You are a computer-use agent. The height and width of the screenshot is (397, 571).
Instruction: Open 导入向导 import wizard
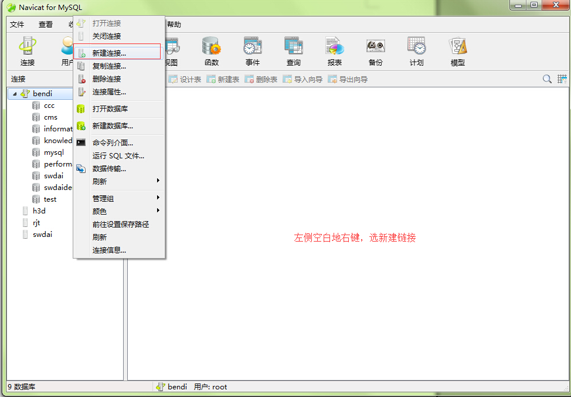303,79
